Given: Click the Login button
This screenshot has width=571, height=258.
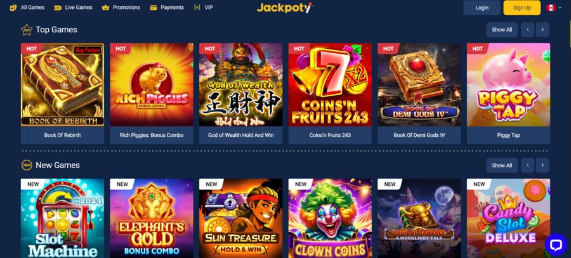Looking at the screenshot, I should coord(482,8).
